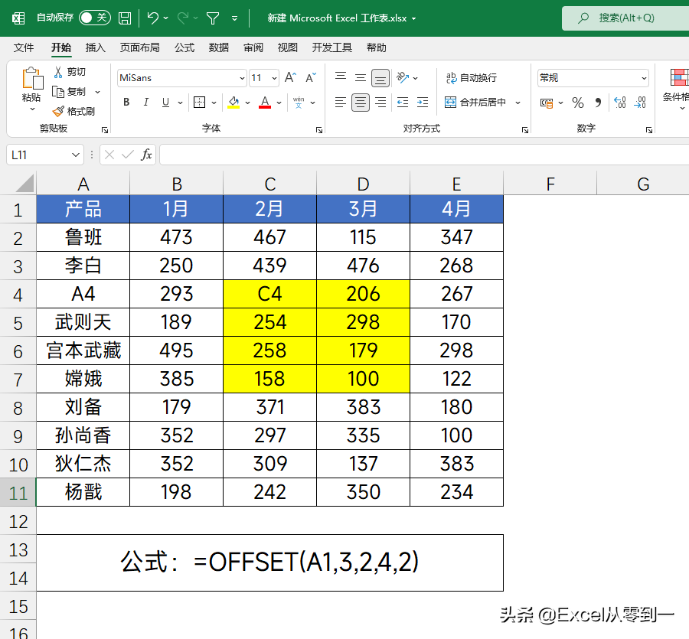Apply red font color A
The image size is (689, 639).
265,103
